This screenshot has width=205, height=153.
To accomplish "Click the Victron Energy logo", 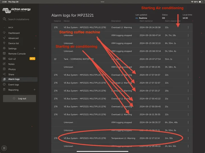I will pyautogui.click(x=17, y=10).
